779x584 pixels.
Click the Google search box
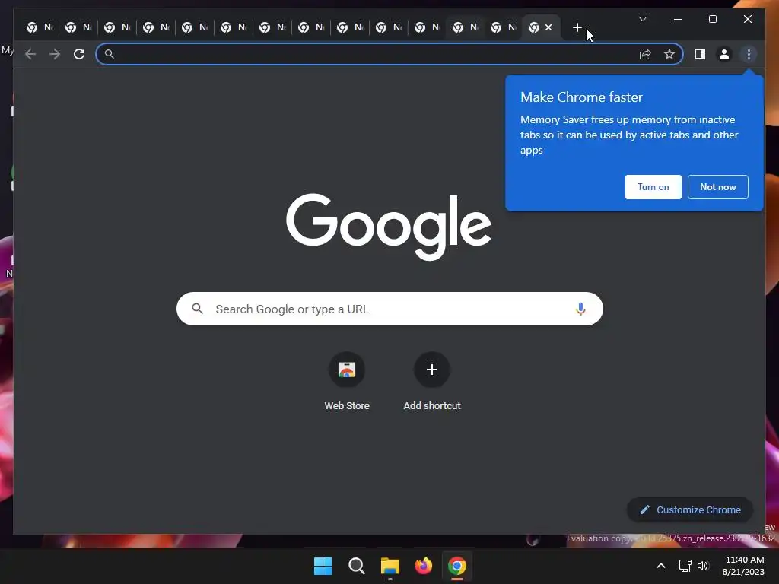(389, 309)
